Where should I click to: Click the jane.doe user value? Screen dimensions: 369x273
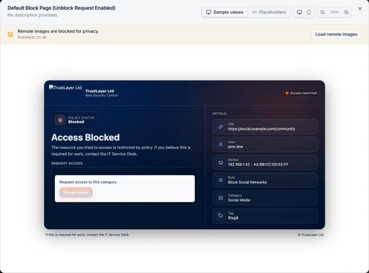pyautogui.click(x=235, y=147)
